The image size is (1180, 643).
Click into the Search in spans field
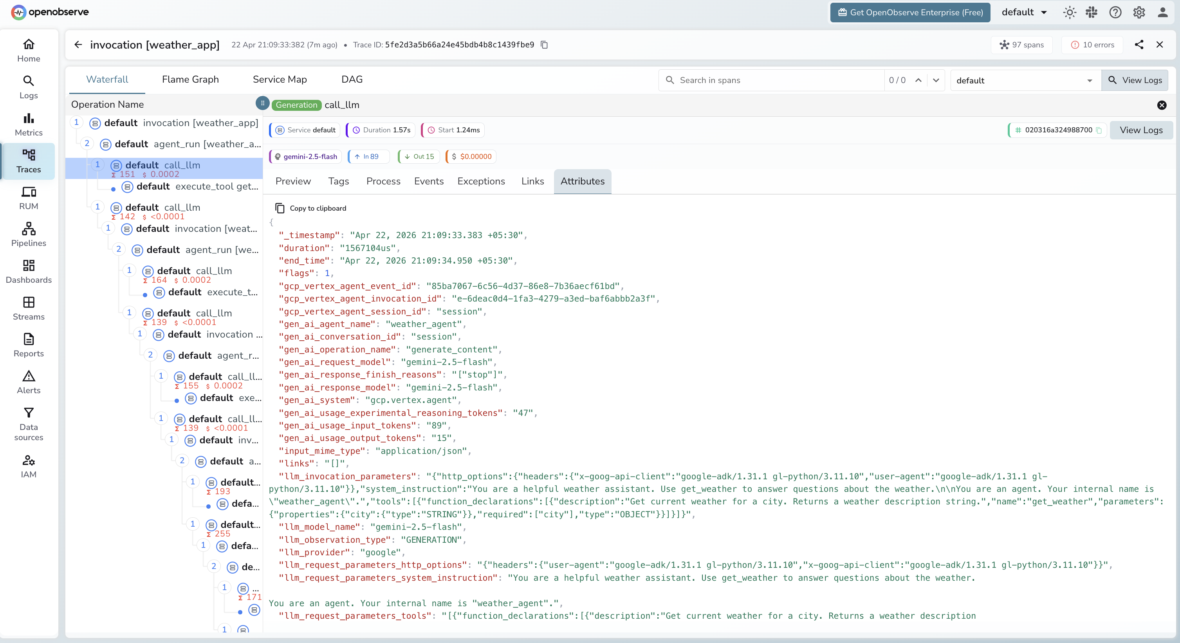coord(779,80)
